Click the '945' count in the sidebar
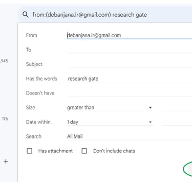This screenshot has width=192, height=187. [x=4, y=61]
